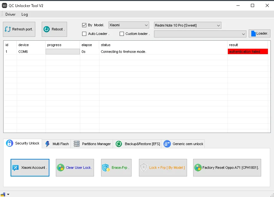
Task: Enable the Auto Loader checkbox
Action: point(84,34)
